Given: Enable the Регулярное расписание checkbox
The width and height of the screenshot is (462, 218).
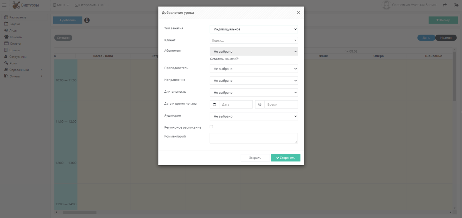Looking at the screenshot, I should 211,127.
